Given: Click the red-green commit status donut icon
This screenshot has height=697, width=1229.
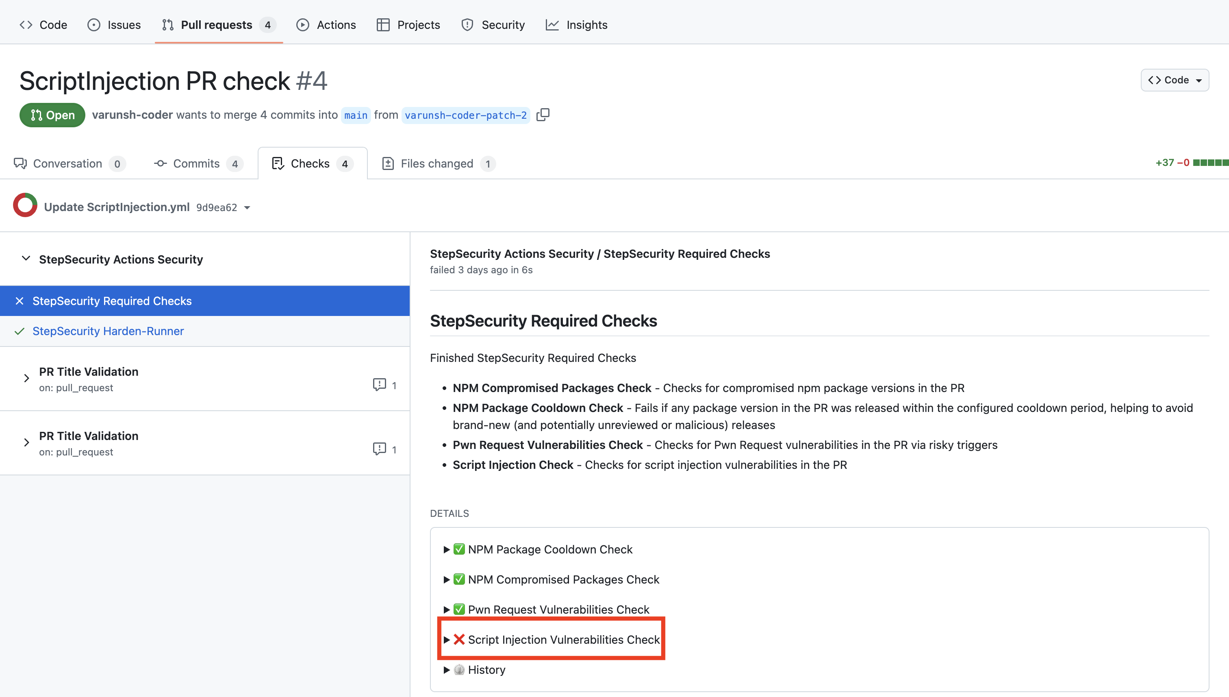Looking at the screenshot, I should 25,205.
